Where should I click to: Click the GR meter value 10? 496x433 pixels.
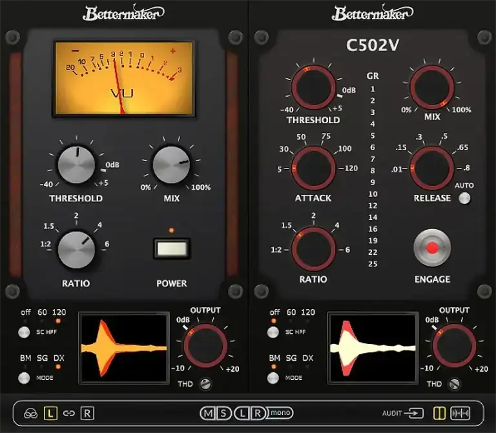(x=373, y=194)
